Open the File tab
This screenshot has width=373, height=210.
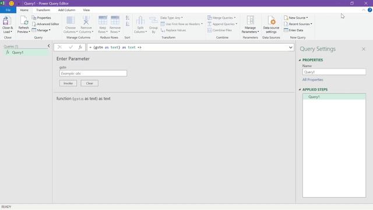[x=8, y=10]
